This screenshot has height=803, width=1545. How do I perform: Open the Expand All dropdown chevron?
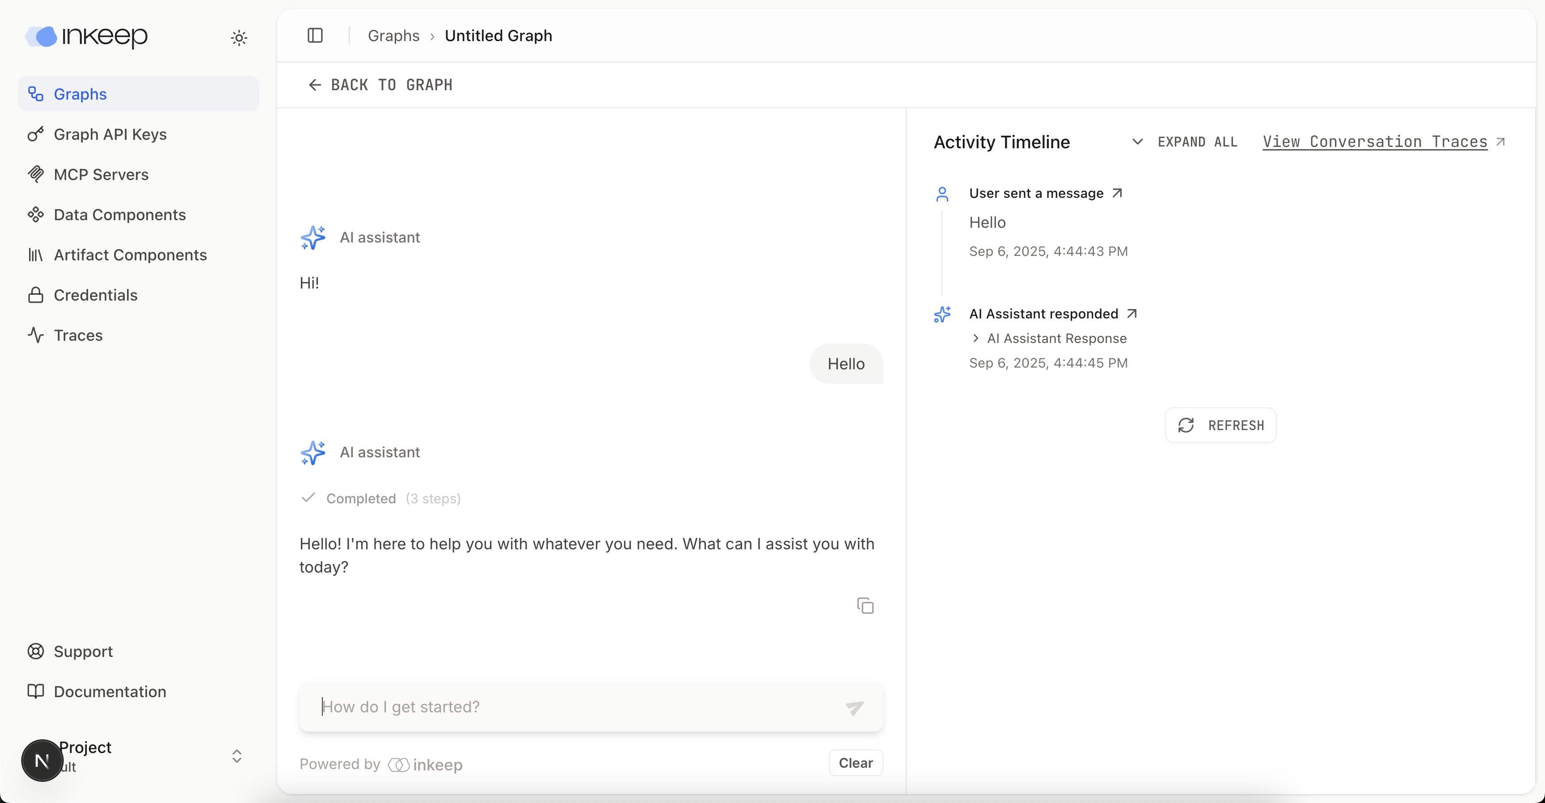tap(1138, 142)
